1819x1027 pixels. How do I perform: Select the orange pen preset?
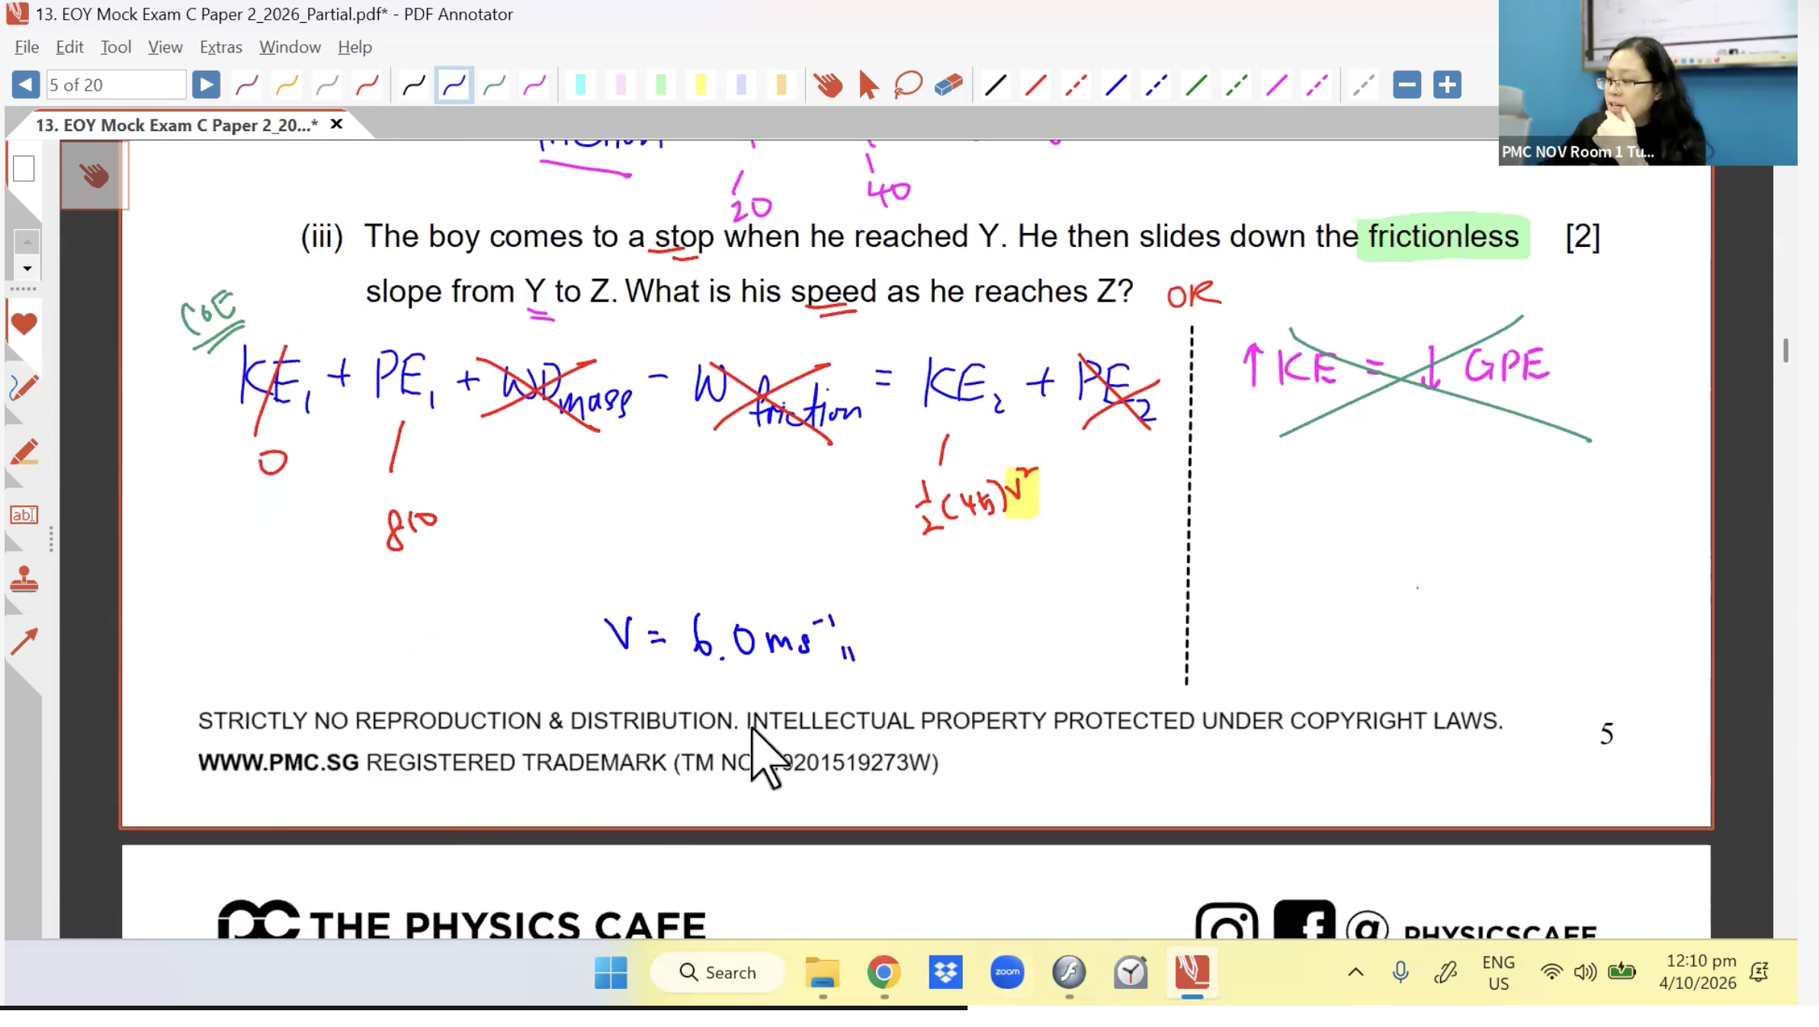point(287,85)
